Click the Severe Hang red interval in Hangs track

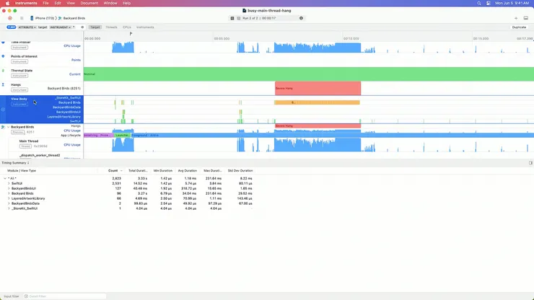pos(318,88)
